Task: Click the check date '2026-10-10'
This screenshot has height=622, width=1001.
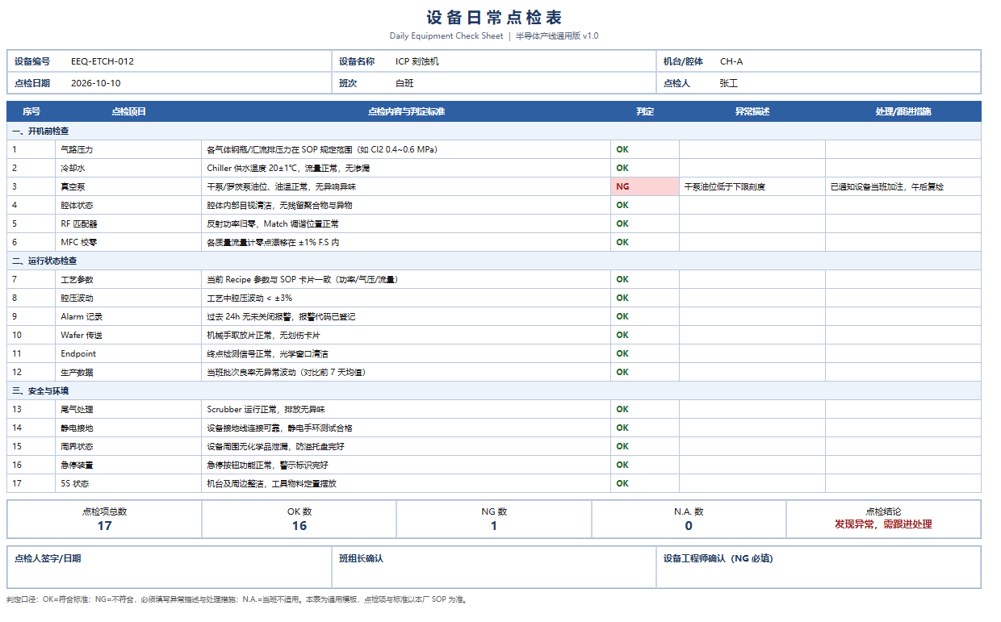Action: [96, 83]
